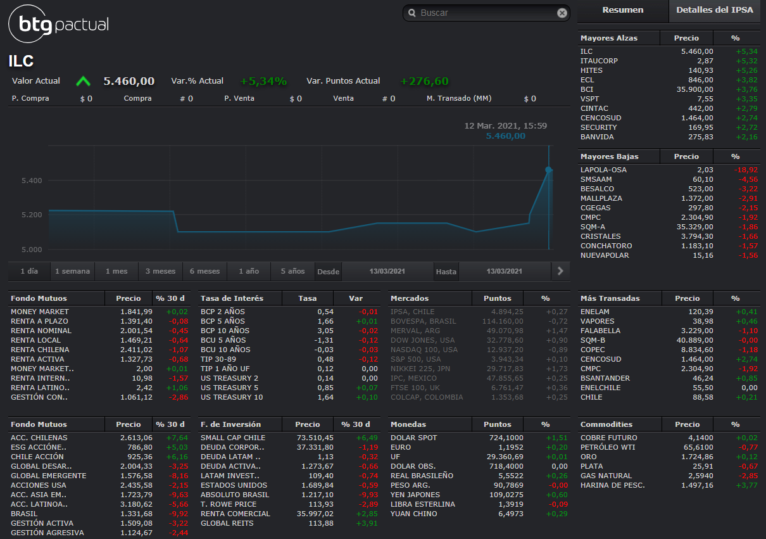
Task: Click ITAUCORP in Mayores Alzas list
Action: coord(599,61)
